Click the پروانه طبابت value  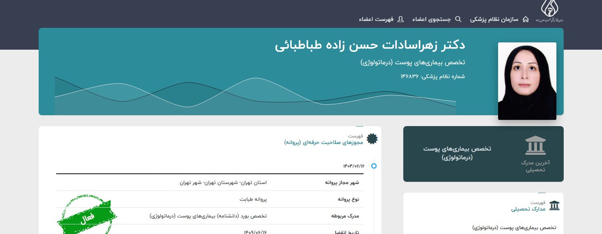click(253, 199)
